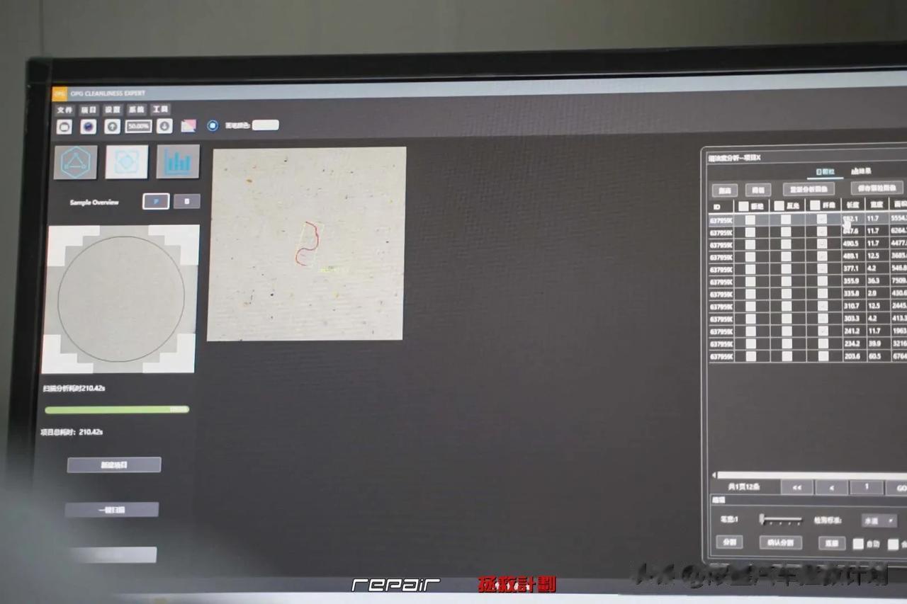Image resolution: width=907 pixels, height=604 pixels.
Task: Open the 工具 menu
Action: [161, 110]
